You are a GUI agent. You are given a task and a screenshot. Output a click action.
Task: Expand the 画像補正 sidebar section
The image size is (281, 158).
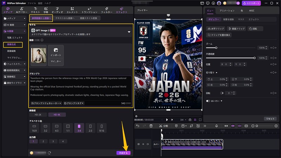pos(14,77)
